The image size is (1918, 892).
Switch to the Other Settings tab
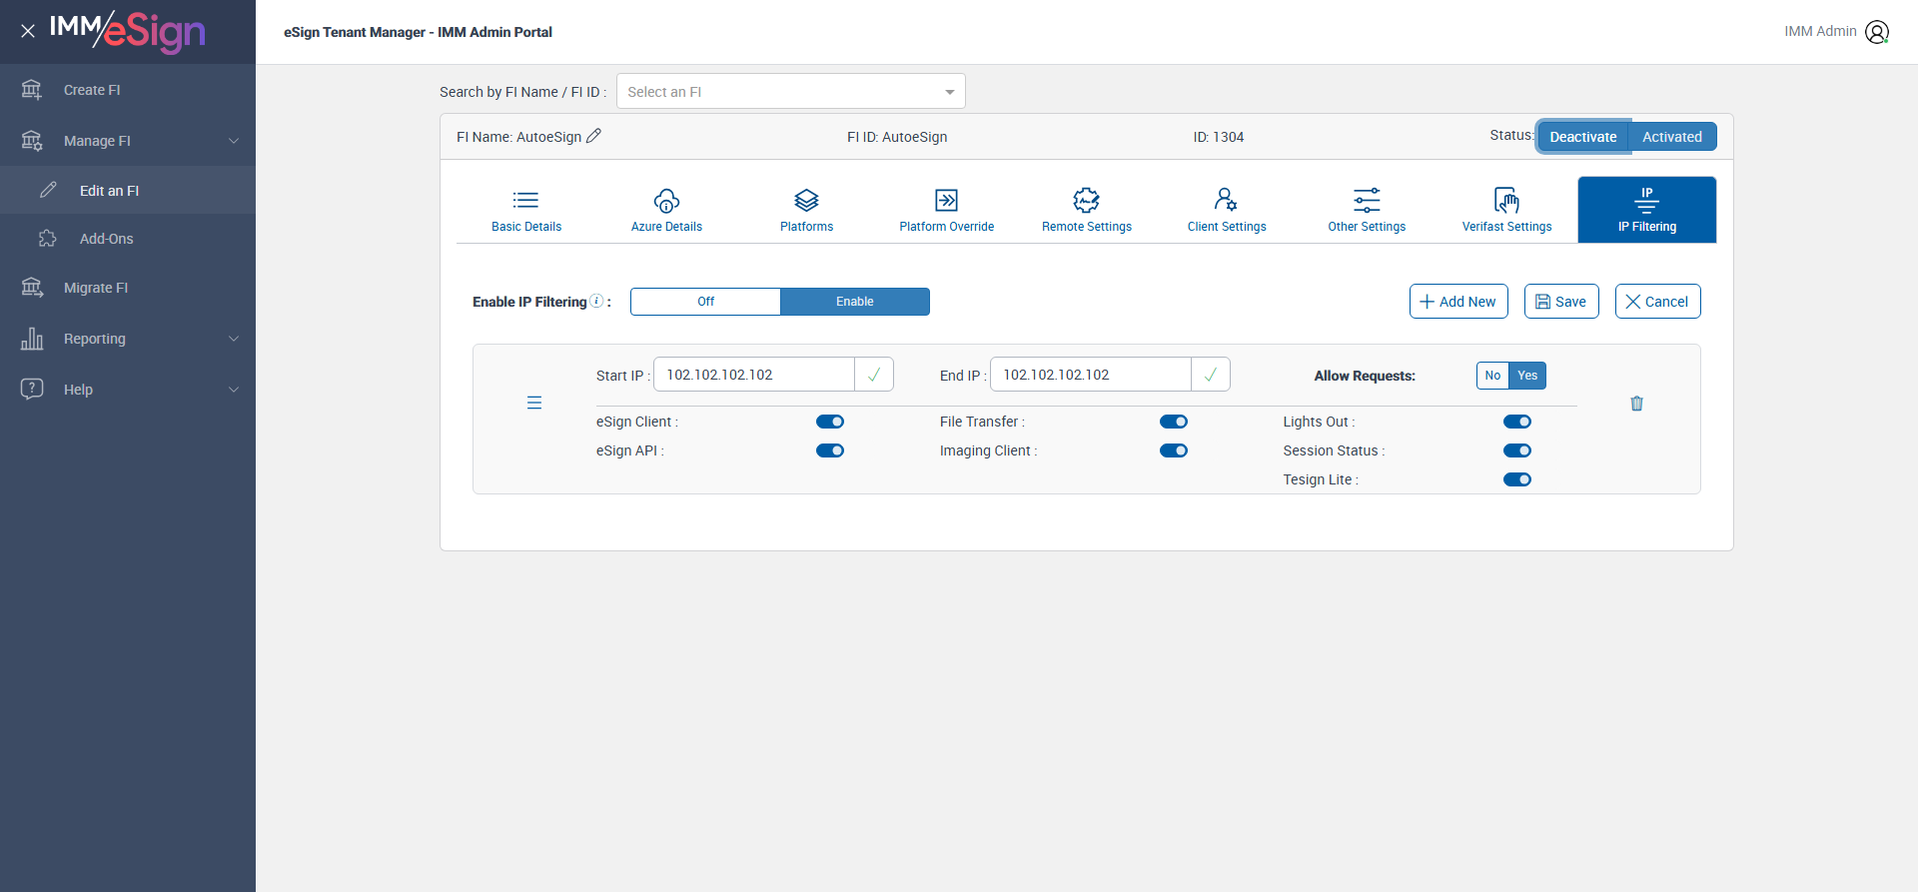pos(1367,210)
